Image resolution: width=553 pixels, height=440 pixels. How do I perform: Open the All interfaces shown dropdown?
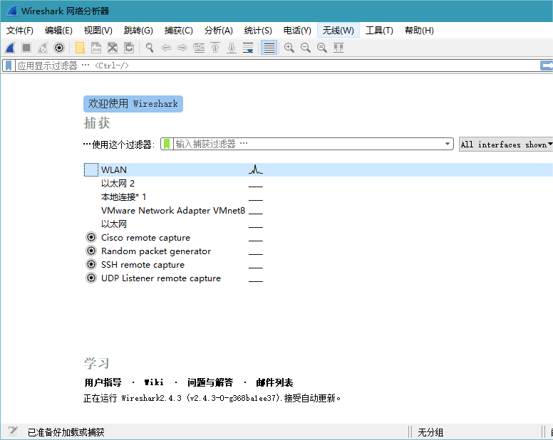[x=506, y=145]
